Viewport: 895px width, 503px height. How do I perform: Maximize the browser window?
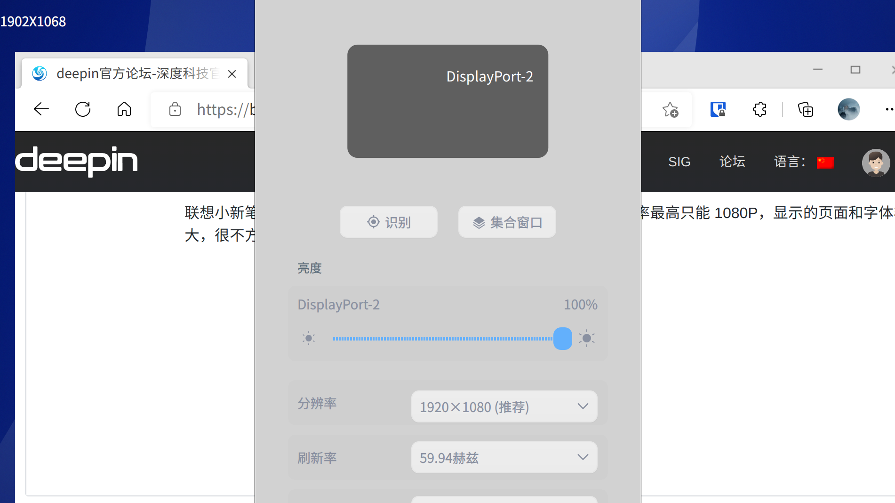pyautogui.click(x=855, y=70)
